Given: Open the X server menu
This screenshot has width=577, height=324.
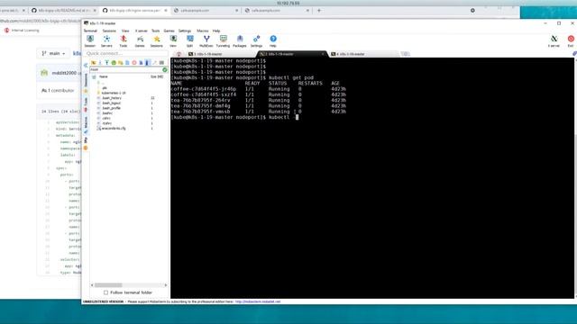Looking at the screenshot, I should 142,31.
